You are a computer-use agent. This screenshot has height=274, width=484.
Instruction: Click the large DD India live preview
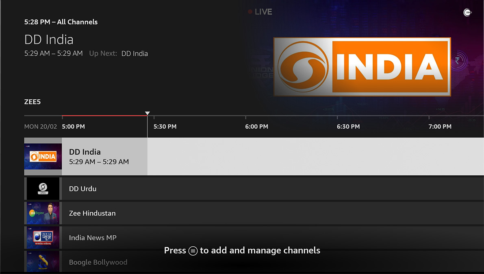click(x=362, y=67)
